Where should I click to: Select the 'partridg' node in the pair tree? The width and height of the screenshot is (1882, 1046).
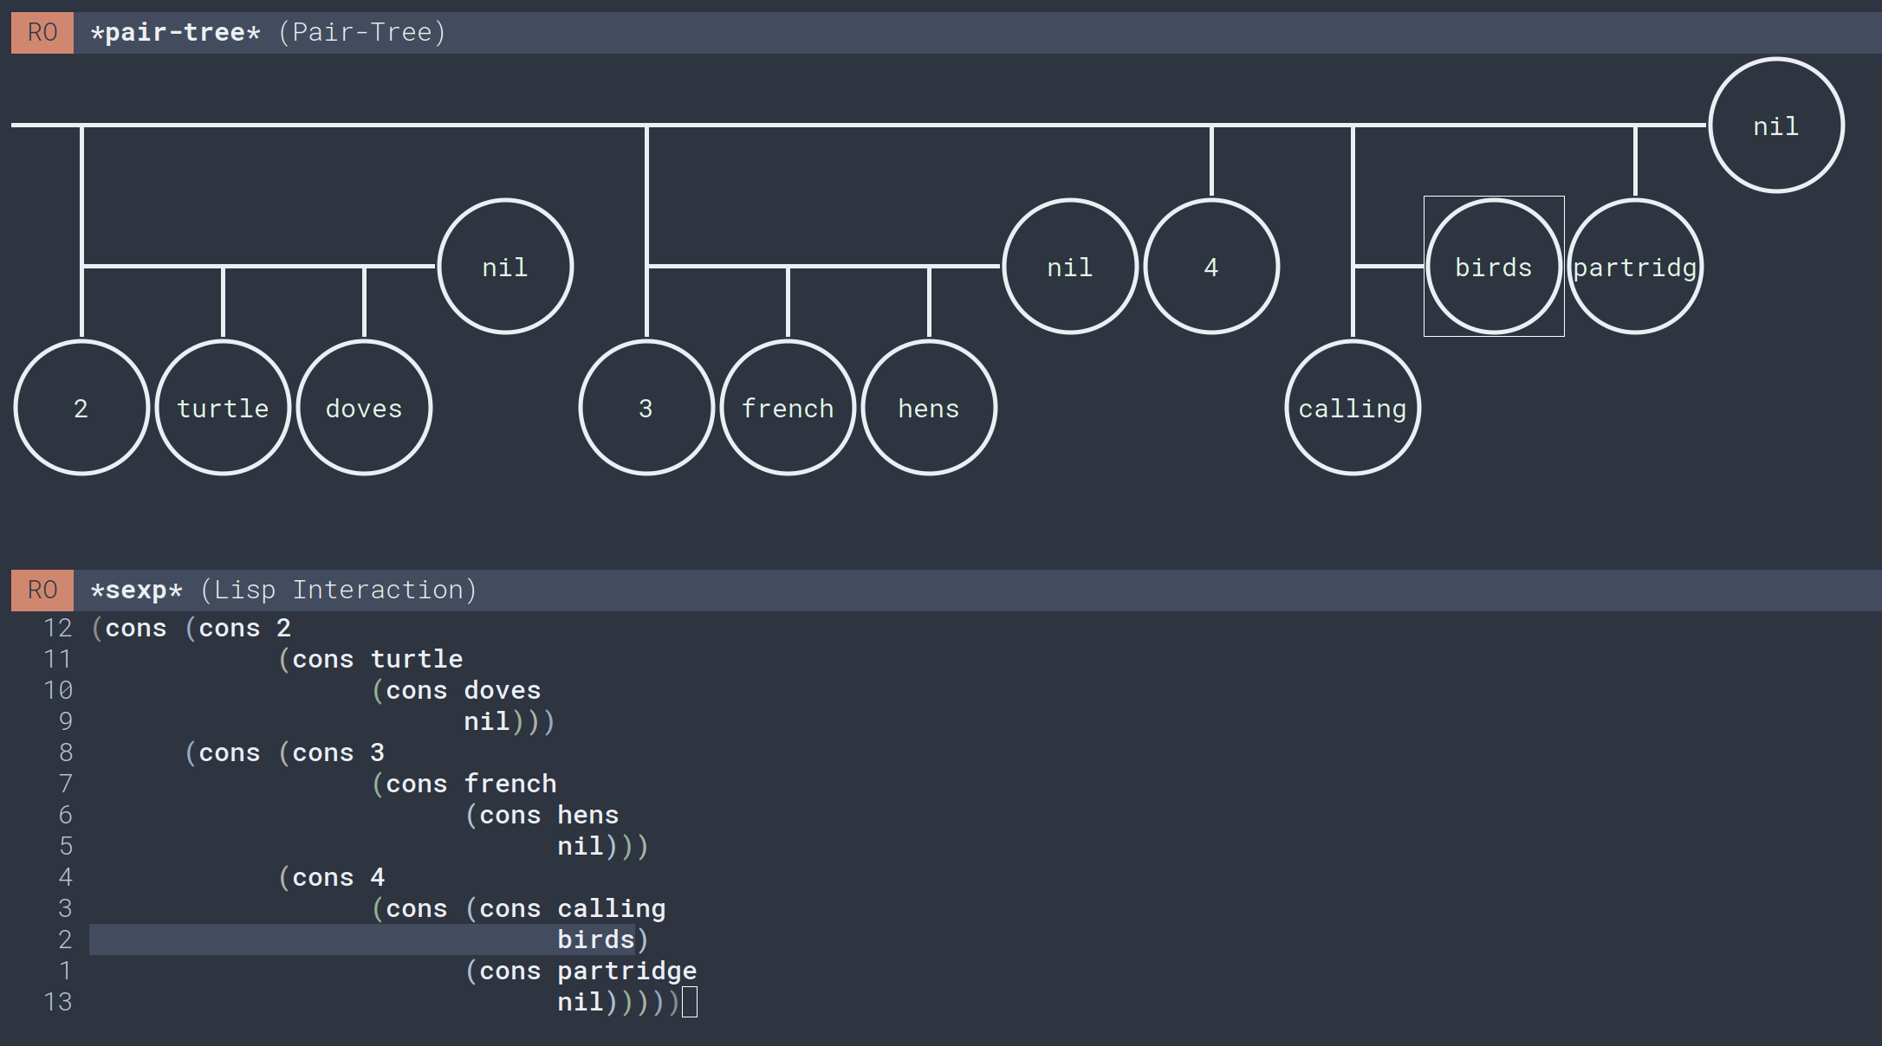(1635, 267)
